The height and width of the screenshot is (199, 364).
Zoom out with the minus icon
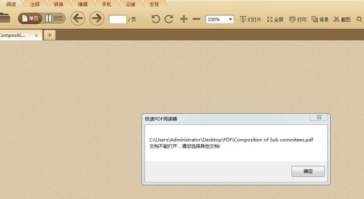coord(196,19)
